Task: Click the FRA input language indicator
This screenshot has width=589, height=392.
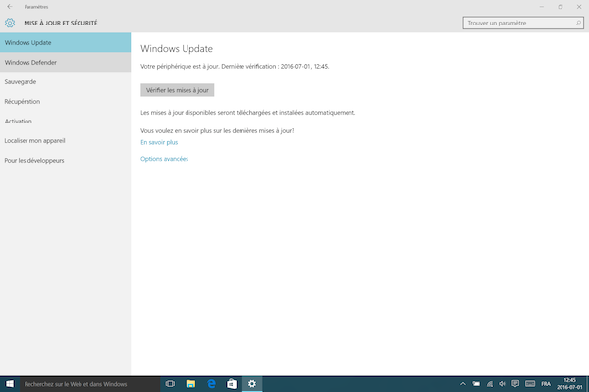Action: tap(546, 384)
